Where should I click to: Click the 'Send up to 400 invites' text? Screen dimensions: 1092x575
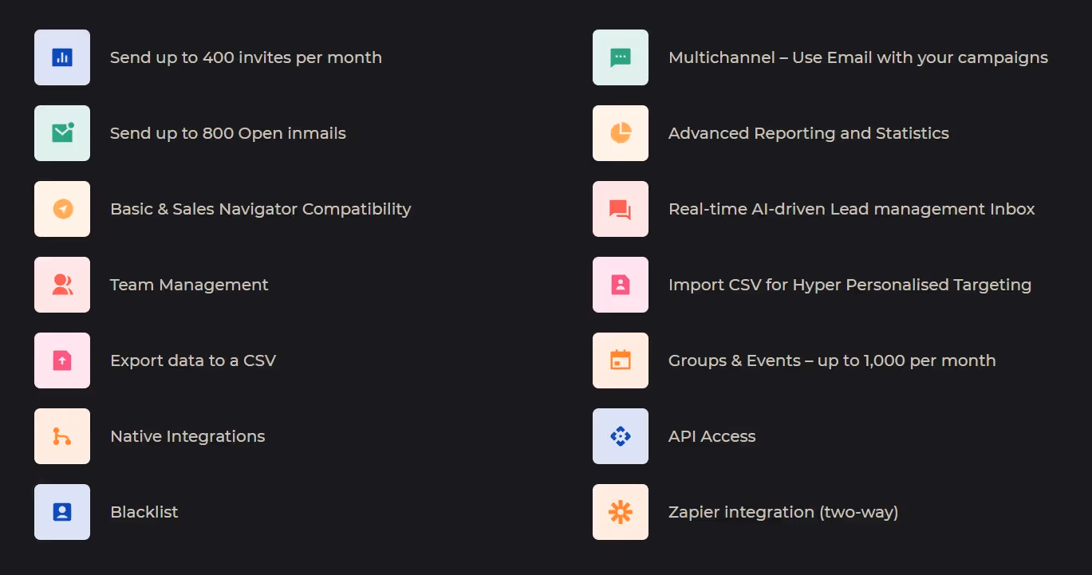(x=246, y=57)
